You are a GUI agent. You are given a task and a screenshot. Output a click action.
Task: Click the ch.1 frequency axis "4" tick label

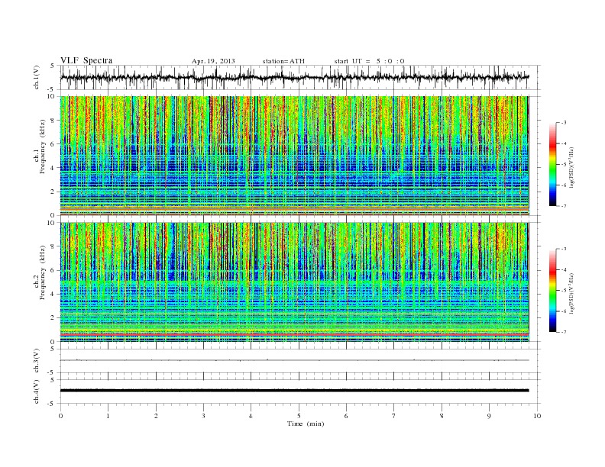pyautogui.click(x=53, y=168)
